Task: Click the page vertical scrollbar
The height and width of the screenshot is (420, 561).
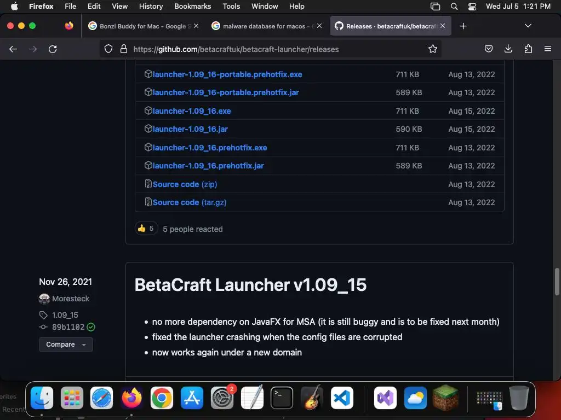Action: (557, 282)
